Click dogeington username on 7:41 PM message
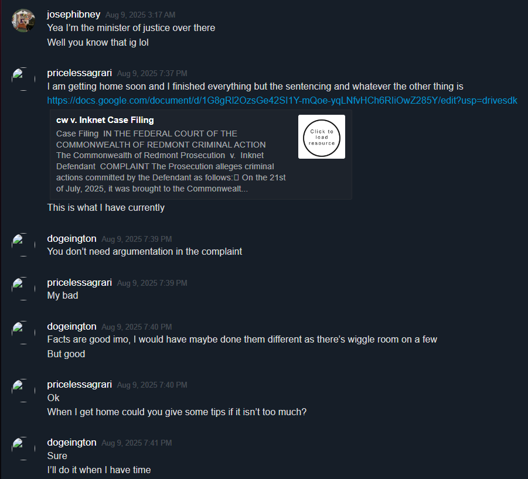This screenshot has height=479, width=528. (71, 442)
